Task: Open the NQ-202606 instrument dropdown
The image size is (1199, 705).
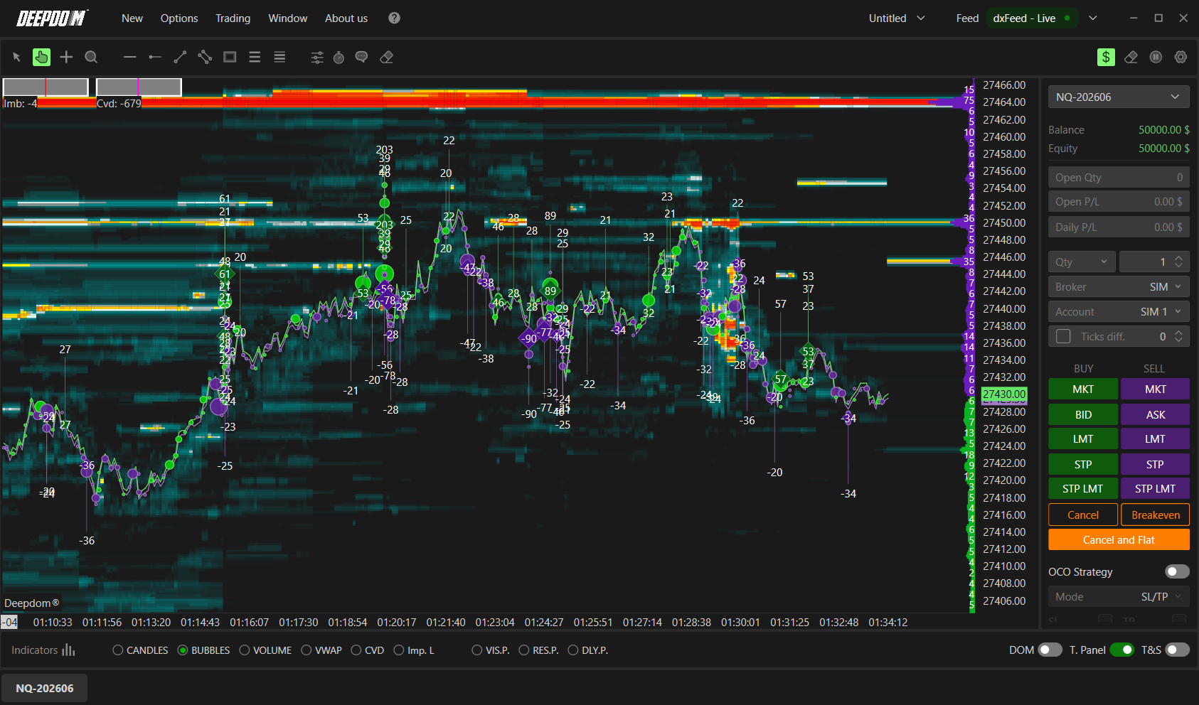Action: coord(1119,97)
